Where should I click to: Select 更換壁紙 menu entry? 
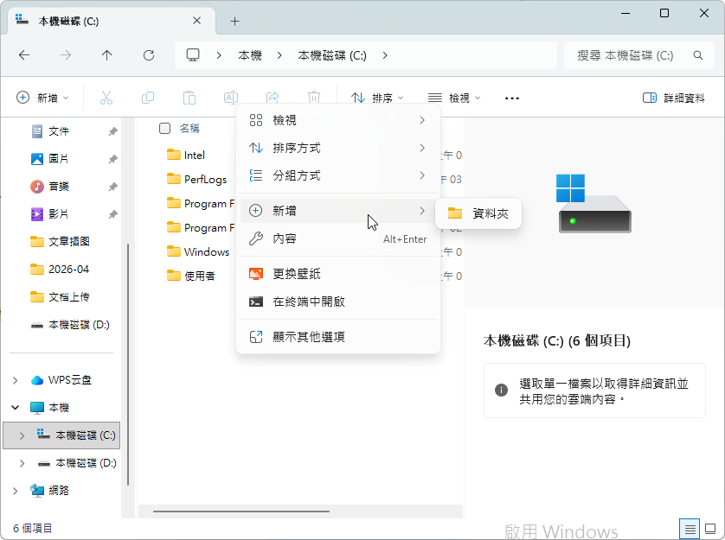coord(297,274)
